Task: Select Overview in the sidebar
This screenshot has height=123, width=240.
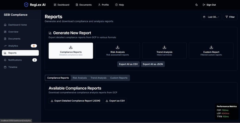Action: [x=20, y=32]
